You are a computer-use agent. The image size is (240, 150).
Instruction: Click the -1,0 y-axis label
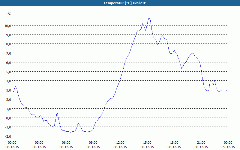pos(8,127)
